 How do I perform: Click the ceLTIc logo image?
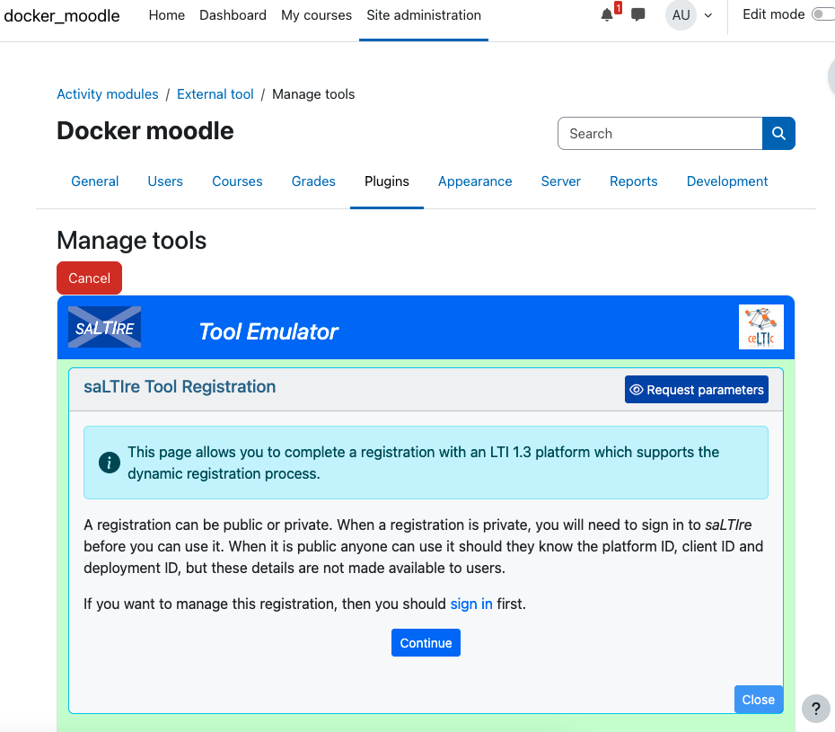point(761,327)
